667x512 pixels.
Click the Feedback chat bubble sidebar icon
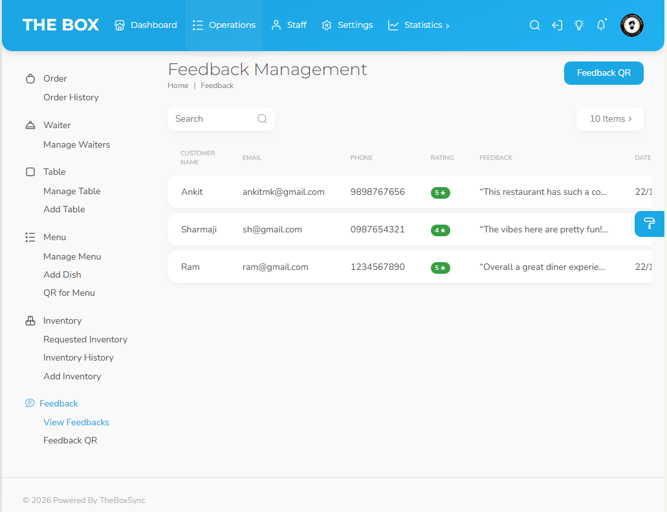coord(30,403)
